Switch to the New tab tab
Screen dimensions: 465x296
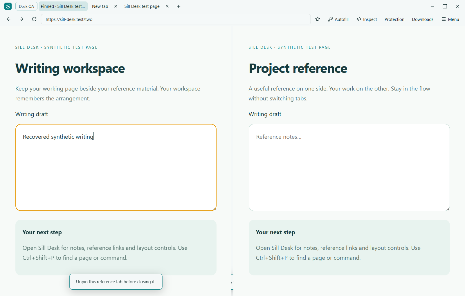click(x=100, y=6)
